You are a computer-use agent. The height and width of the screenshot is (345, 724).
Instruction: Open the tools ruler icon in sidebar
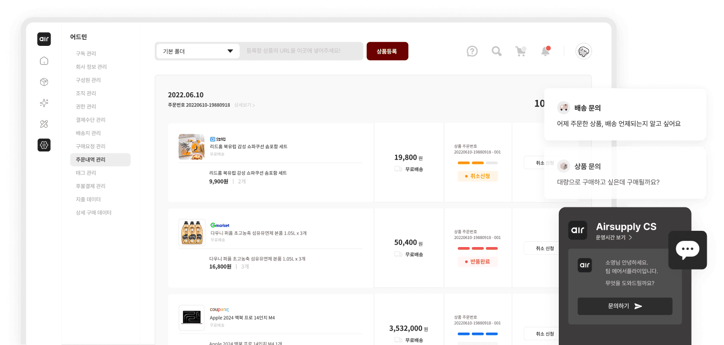[44, 124]
